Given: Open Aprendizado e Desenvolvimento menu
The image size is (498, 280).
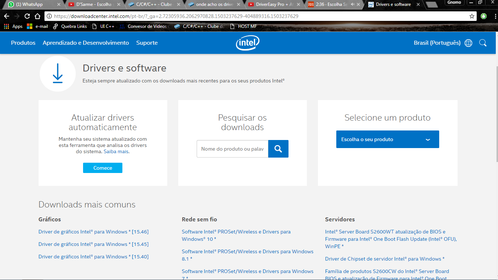Looking at the screenshot, I should point(86,43).
